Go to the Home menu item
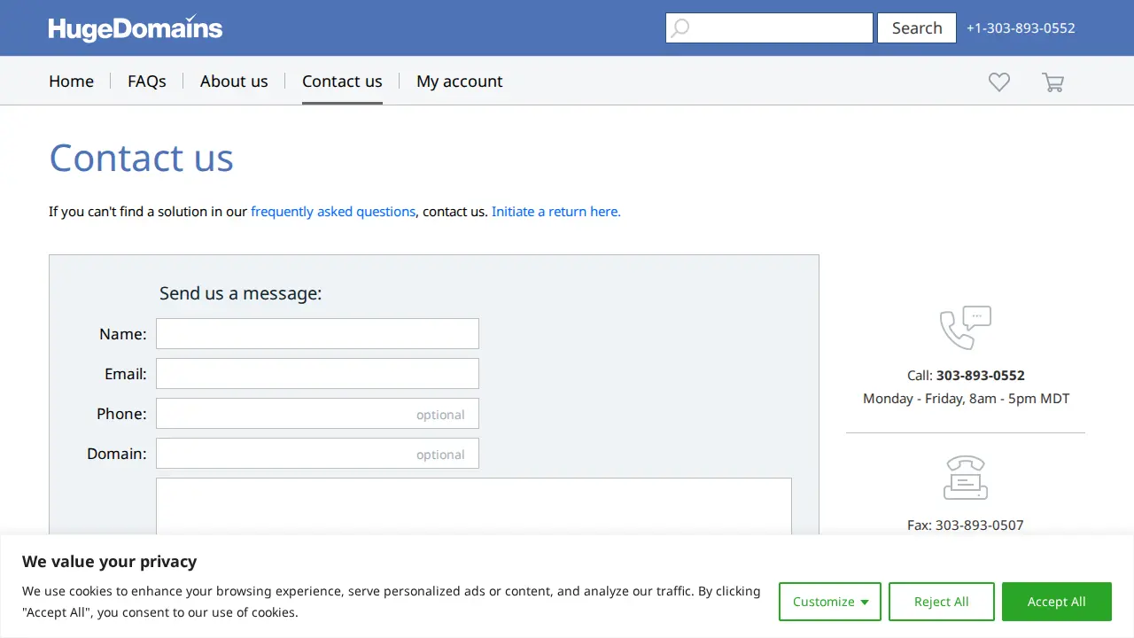Image resolution: width=1134 pixels, height=638 pixels. [x=71, y=81]
